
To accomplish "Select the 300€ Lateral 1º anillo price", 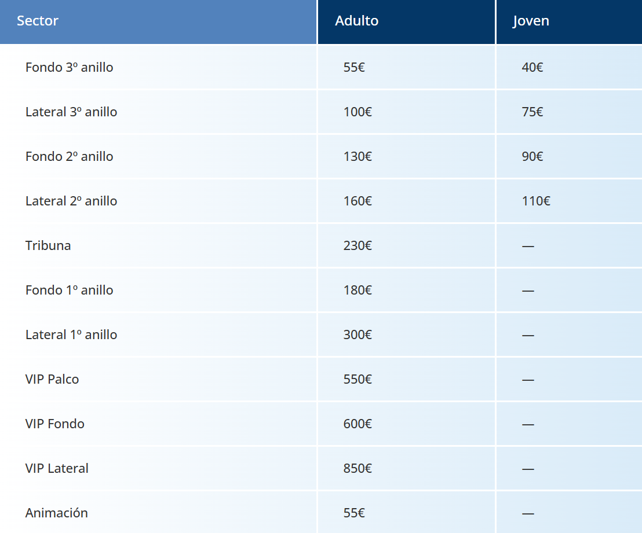I will (x=358, y=334).
